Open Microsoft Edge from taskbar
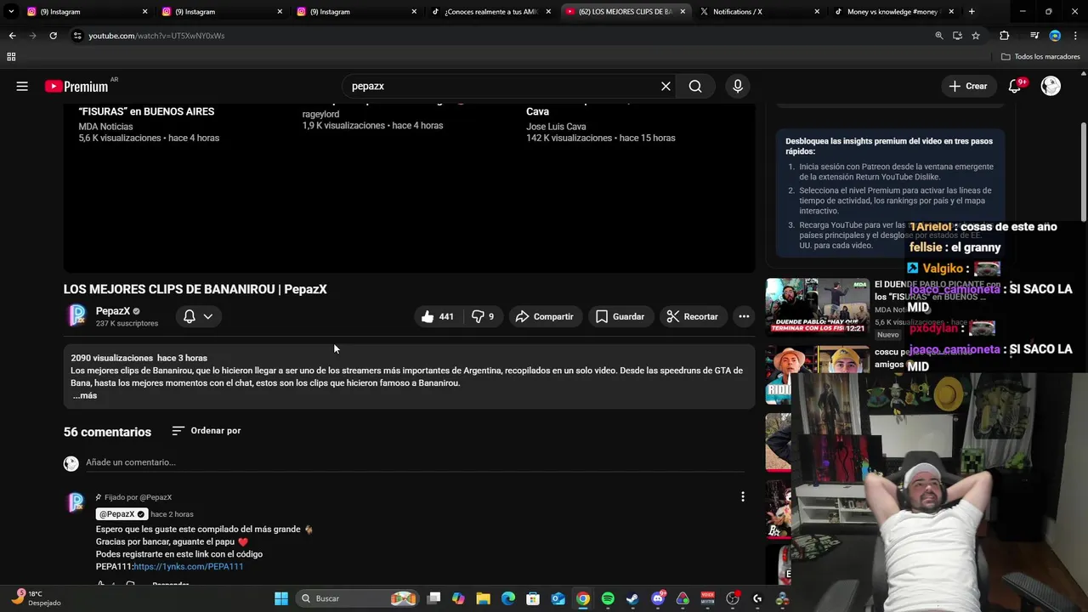The width and height of the screenshot is (1088, 612). coord(508,598)
